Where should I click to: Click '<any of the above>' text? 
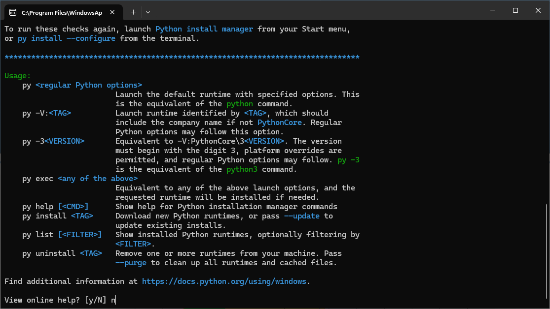(98, 179)
